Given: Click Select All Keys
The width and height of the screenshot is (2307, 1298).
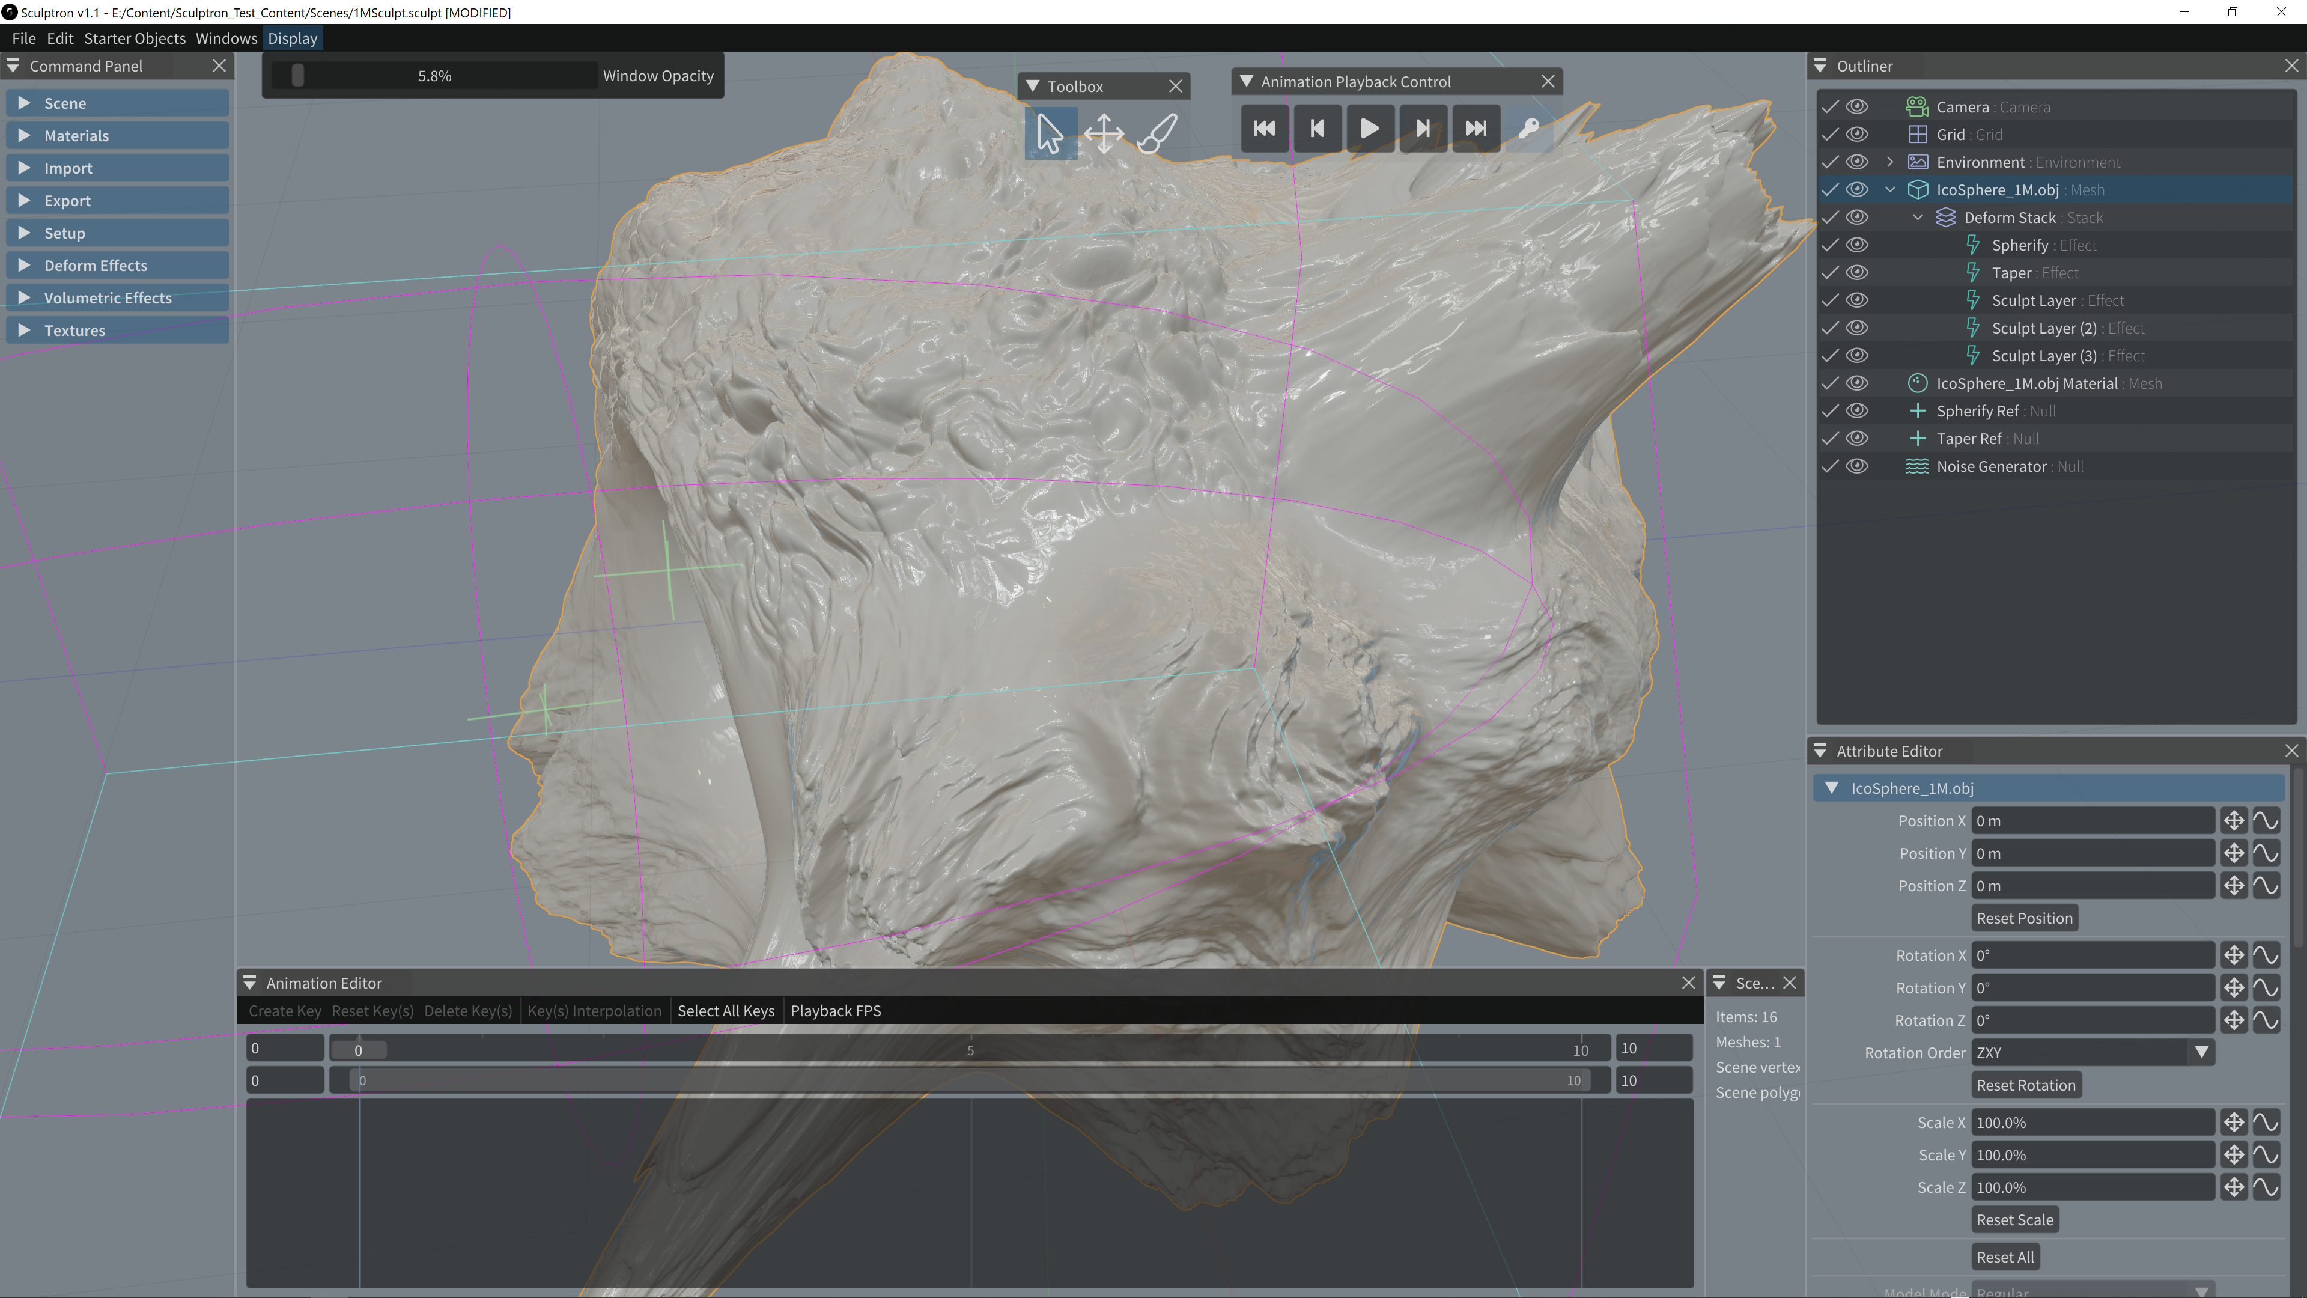Looking at the screenshot, I should (725, 1010).
